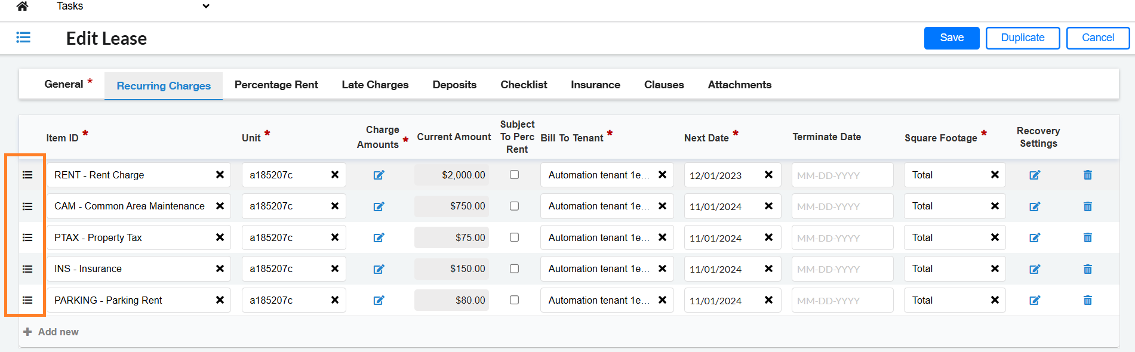
Task: Cancel editing the lease
Action: 1098,38
